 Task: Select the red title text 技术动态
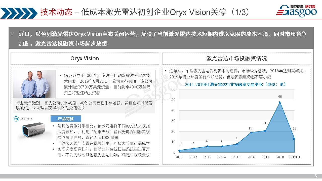point(56,13)
